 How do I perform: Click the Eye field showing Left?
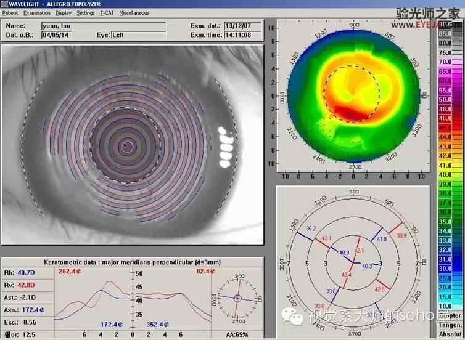[139, 35]
